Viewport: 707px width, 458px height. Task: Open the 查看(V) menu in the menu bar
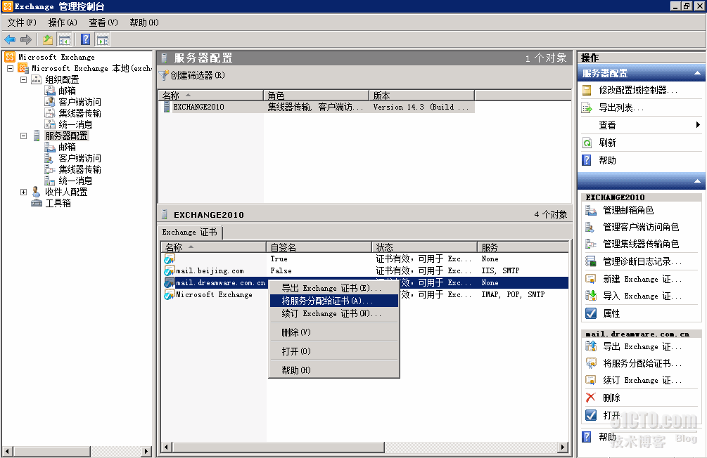[103, 22]
